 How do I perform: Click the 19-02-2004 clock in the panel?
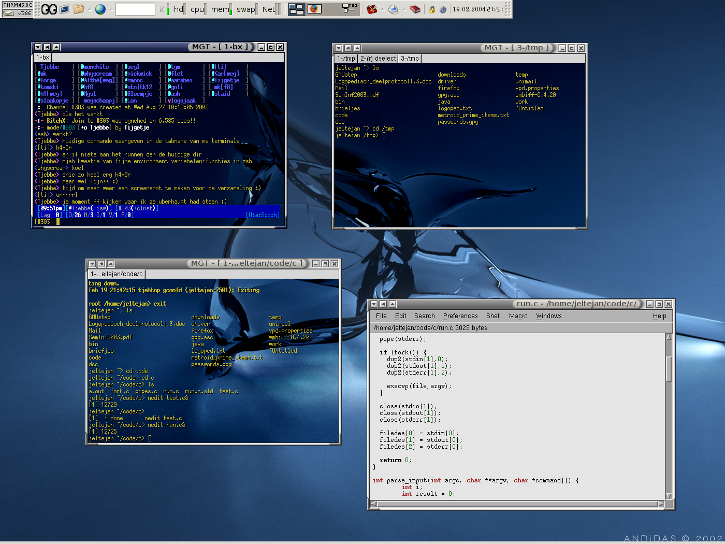tap(478, 9)
